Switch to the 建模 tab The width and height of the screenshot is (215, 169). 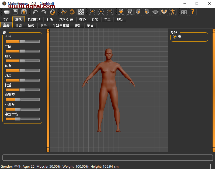(x=19, y=19)
